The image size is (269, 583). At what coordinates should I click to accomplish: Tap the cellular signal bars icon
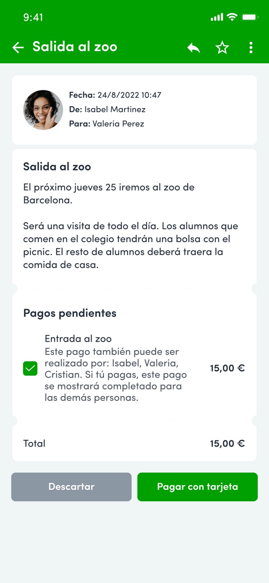pos(217,17)
